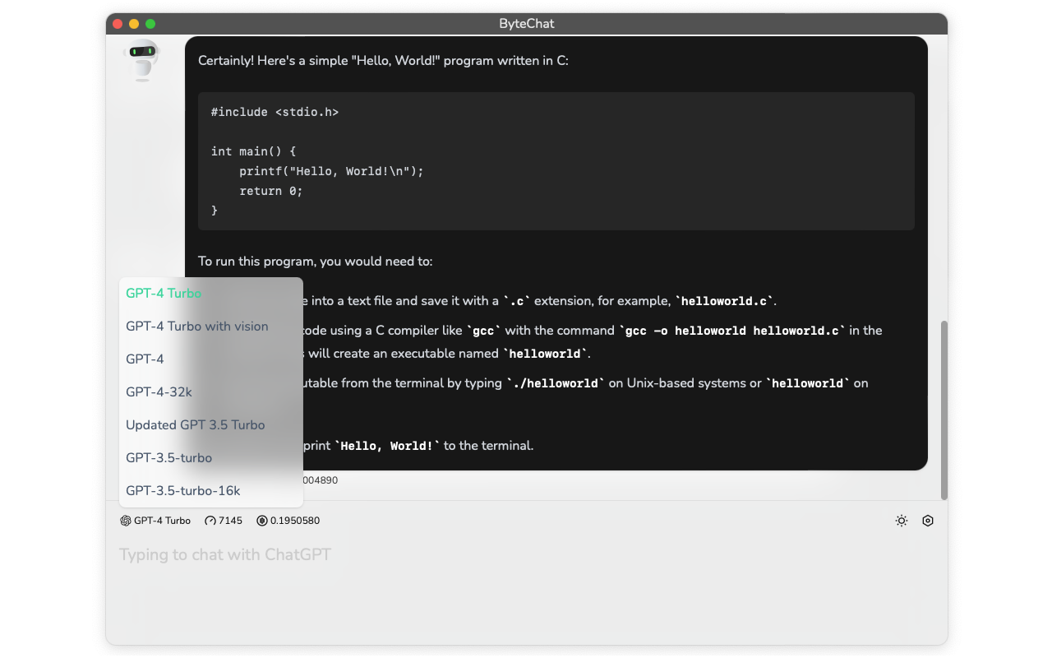Click the 'int main() {' code line
This screenshot has width=1052, height=658.
click(x=253, y=151)
